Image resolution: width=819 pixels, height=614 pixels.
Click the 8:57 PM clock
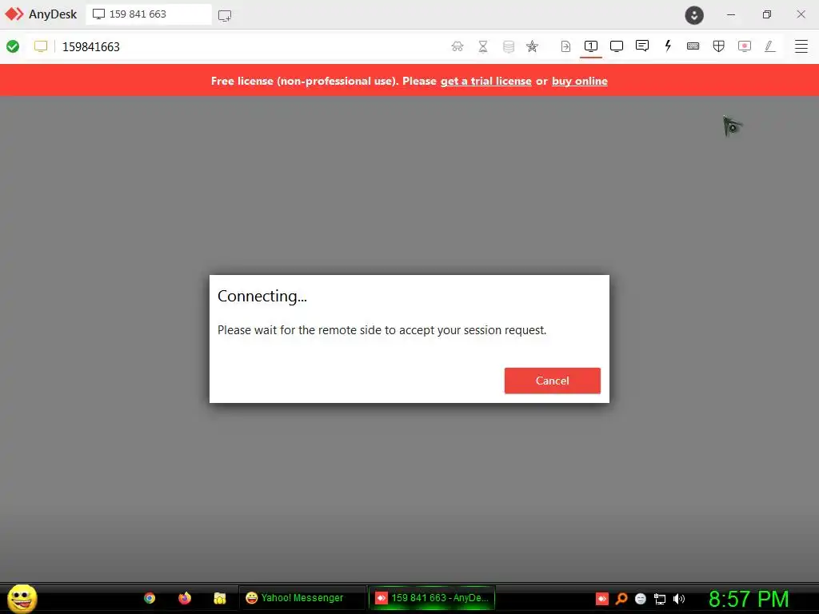click(x=749, y=599)
